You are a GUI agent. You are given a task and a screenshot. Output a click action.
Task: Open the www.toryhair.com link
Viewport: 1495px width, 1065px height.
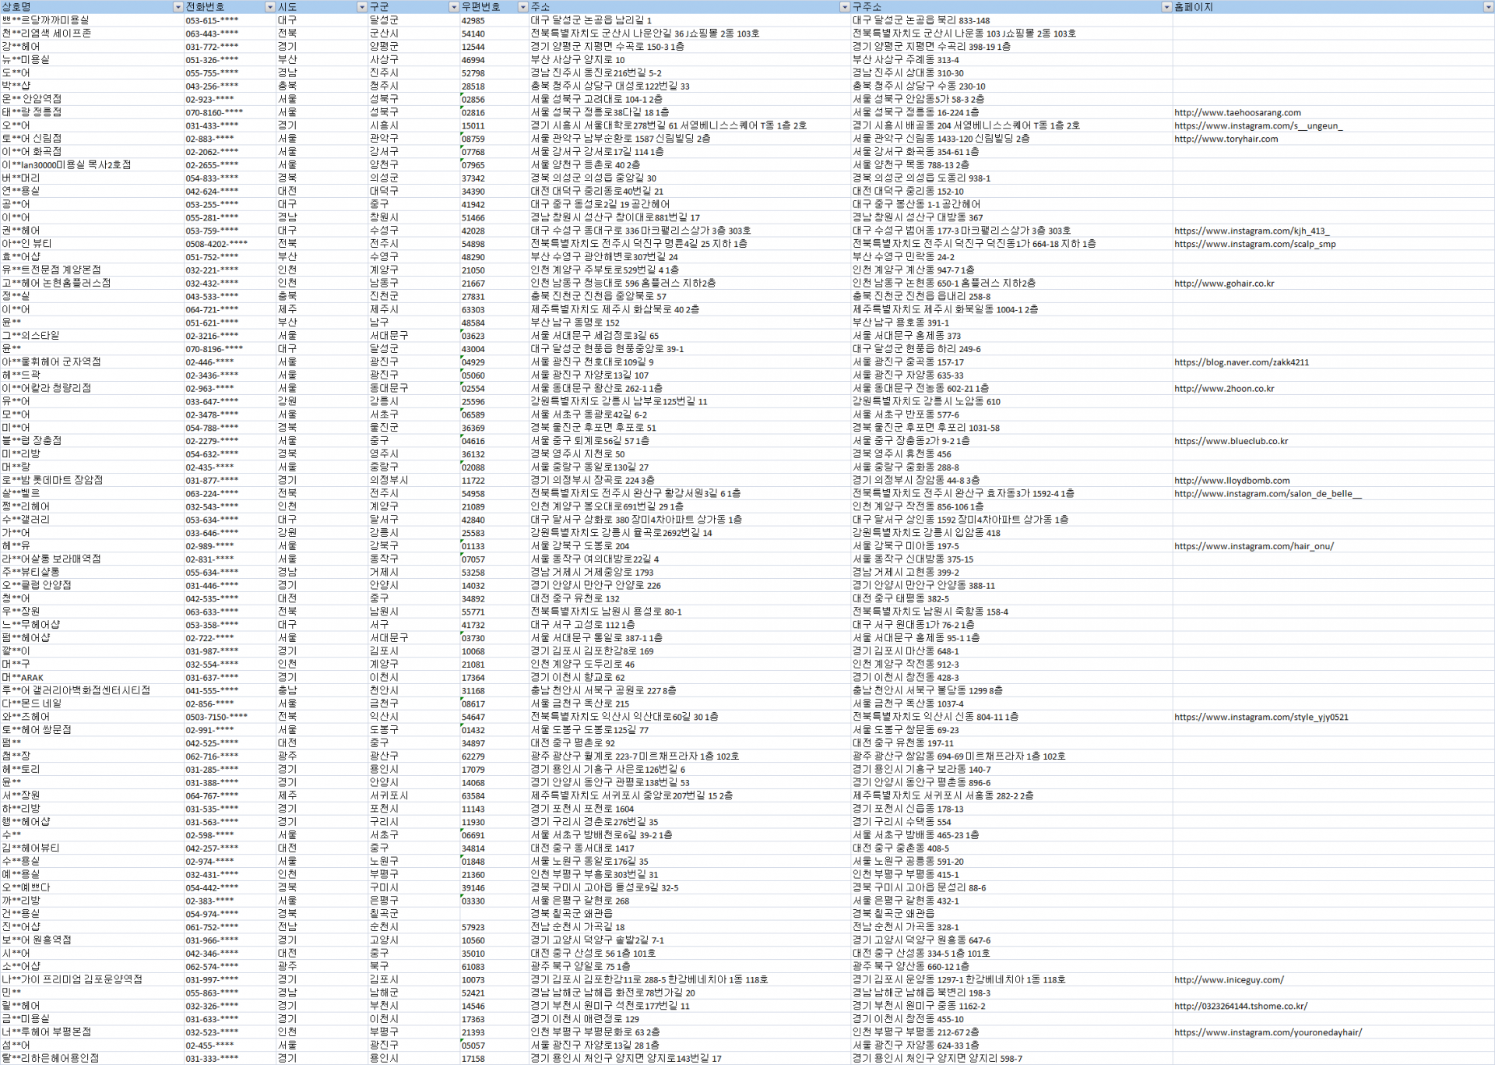1226,139
